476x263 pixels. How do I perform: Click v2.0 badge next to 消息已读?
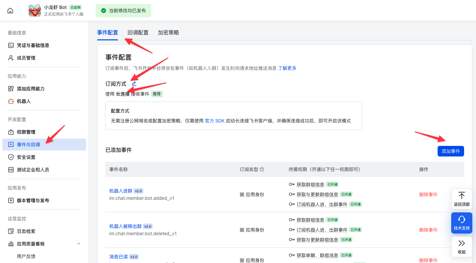[134, 257]
